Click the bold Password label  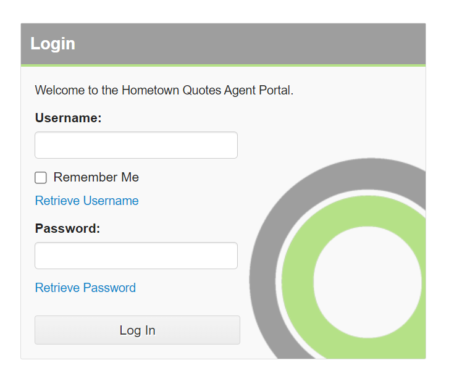point(67,228)
